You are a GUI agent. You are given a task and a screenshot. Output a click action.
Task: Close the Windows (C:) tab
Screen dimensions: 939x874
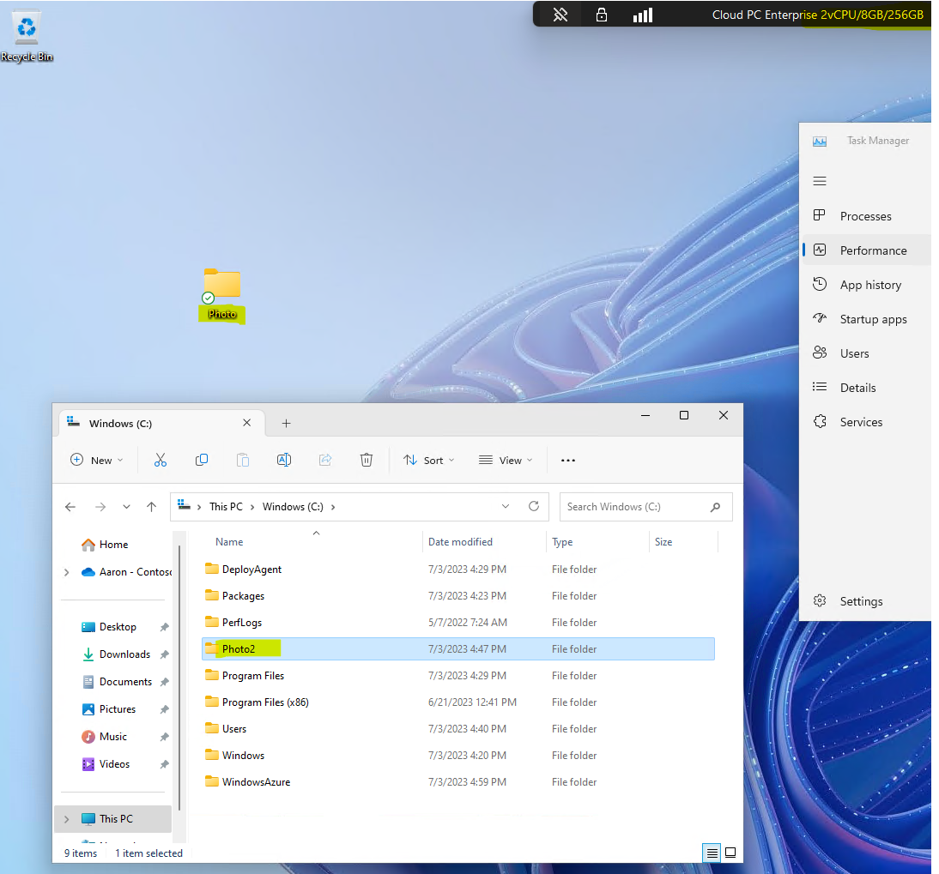(x=246, y=423)
